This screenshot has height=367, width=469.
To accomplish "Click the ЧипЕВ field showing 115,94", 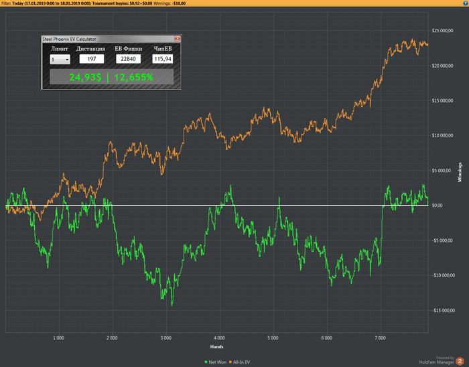I will click(162, 59).
